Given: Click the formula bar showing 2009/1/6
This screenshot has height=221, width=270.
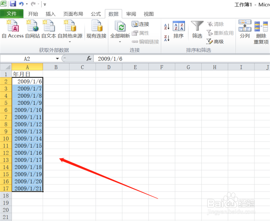Looking at the screenshot, I should tap(182, 59).
